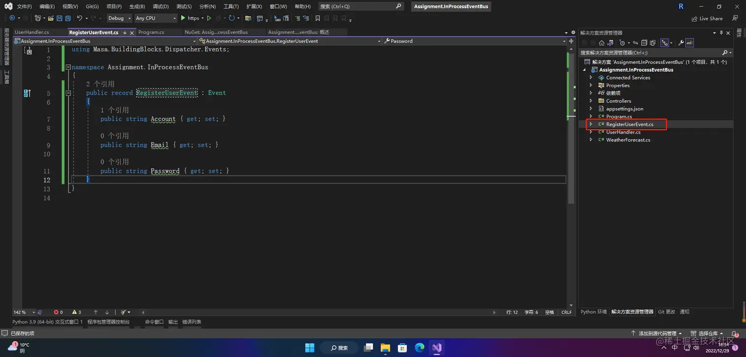Open the https launch profile dropdown arrow

(x=203, y=18)
